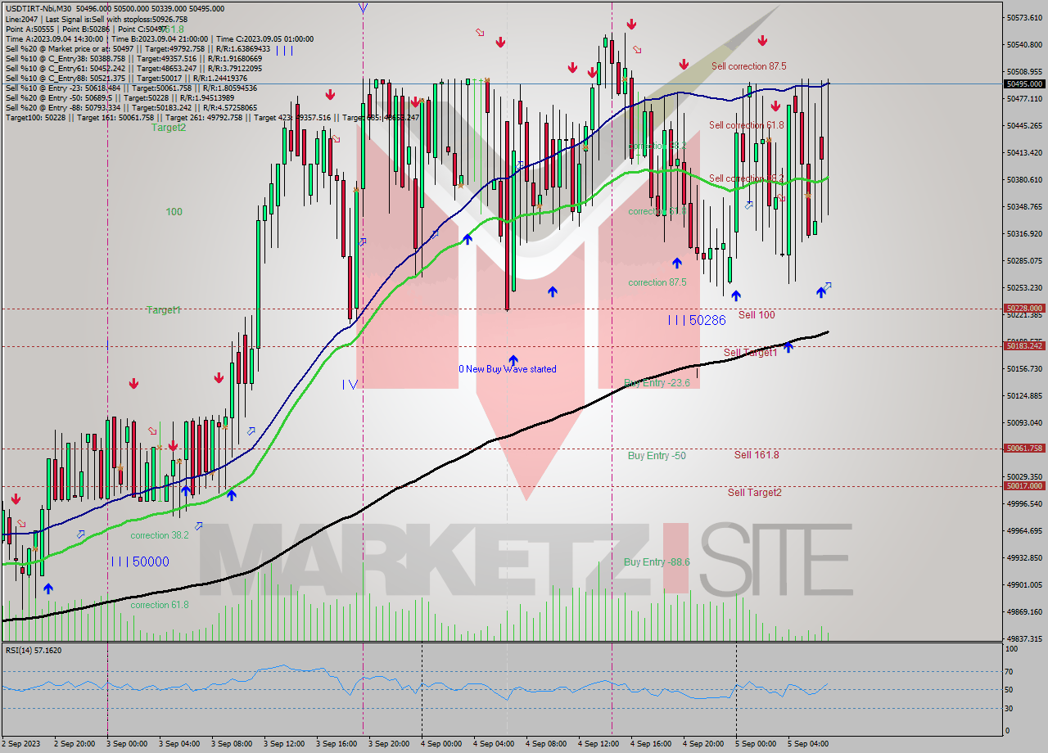
Task: Click the '5 Sep 00:00' time label
Action: pyautogui.click(x=756, y=744)
